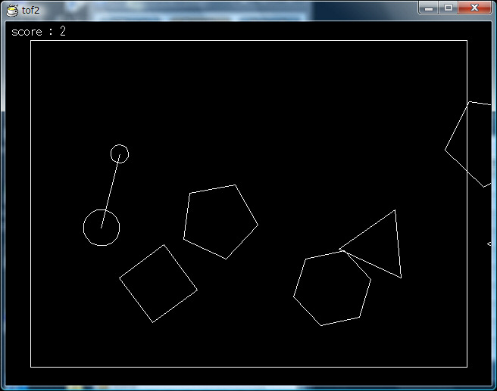This screenshot has width=497, height=391.
Task: Click the pentagon in the center
Action: tap(220, 222)
